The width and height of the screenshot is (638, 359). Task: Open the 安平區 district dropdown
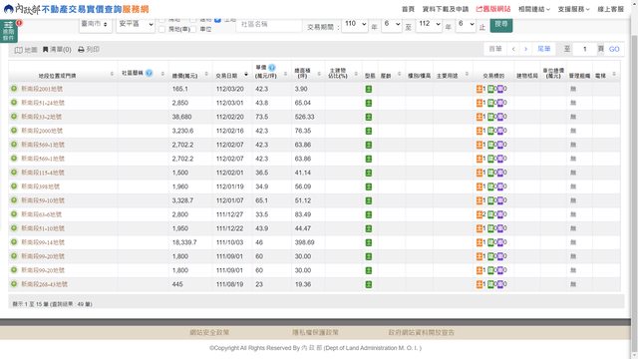tap(136, 24)
